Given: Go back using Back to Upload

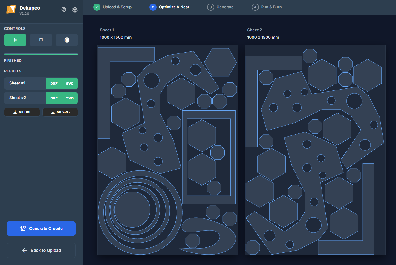Looking at the screenshot, I should pos(41,250).
